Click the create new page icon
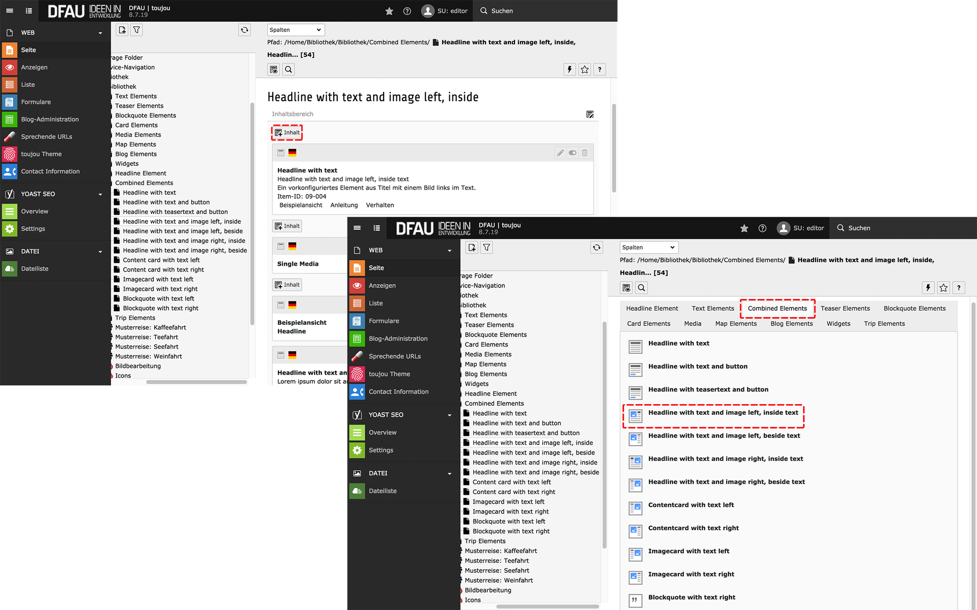 tap(122, 30)
